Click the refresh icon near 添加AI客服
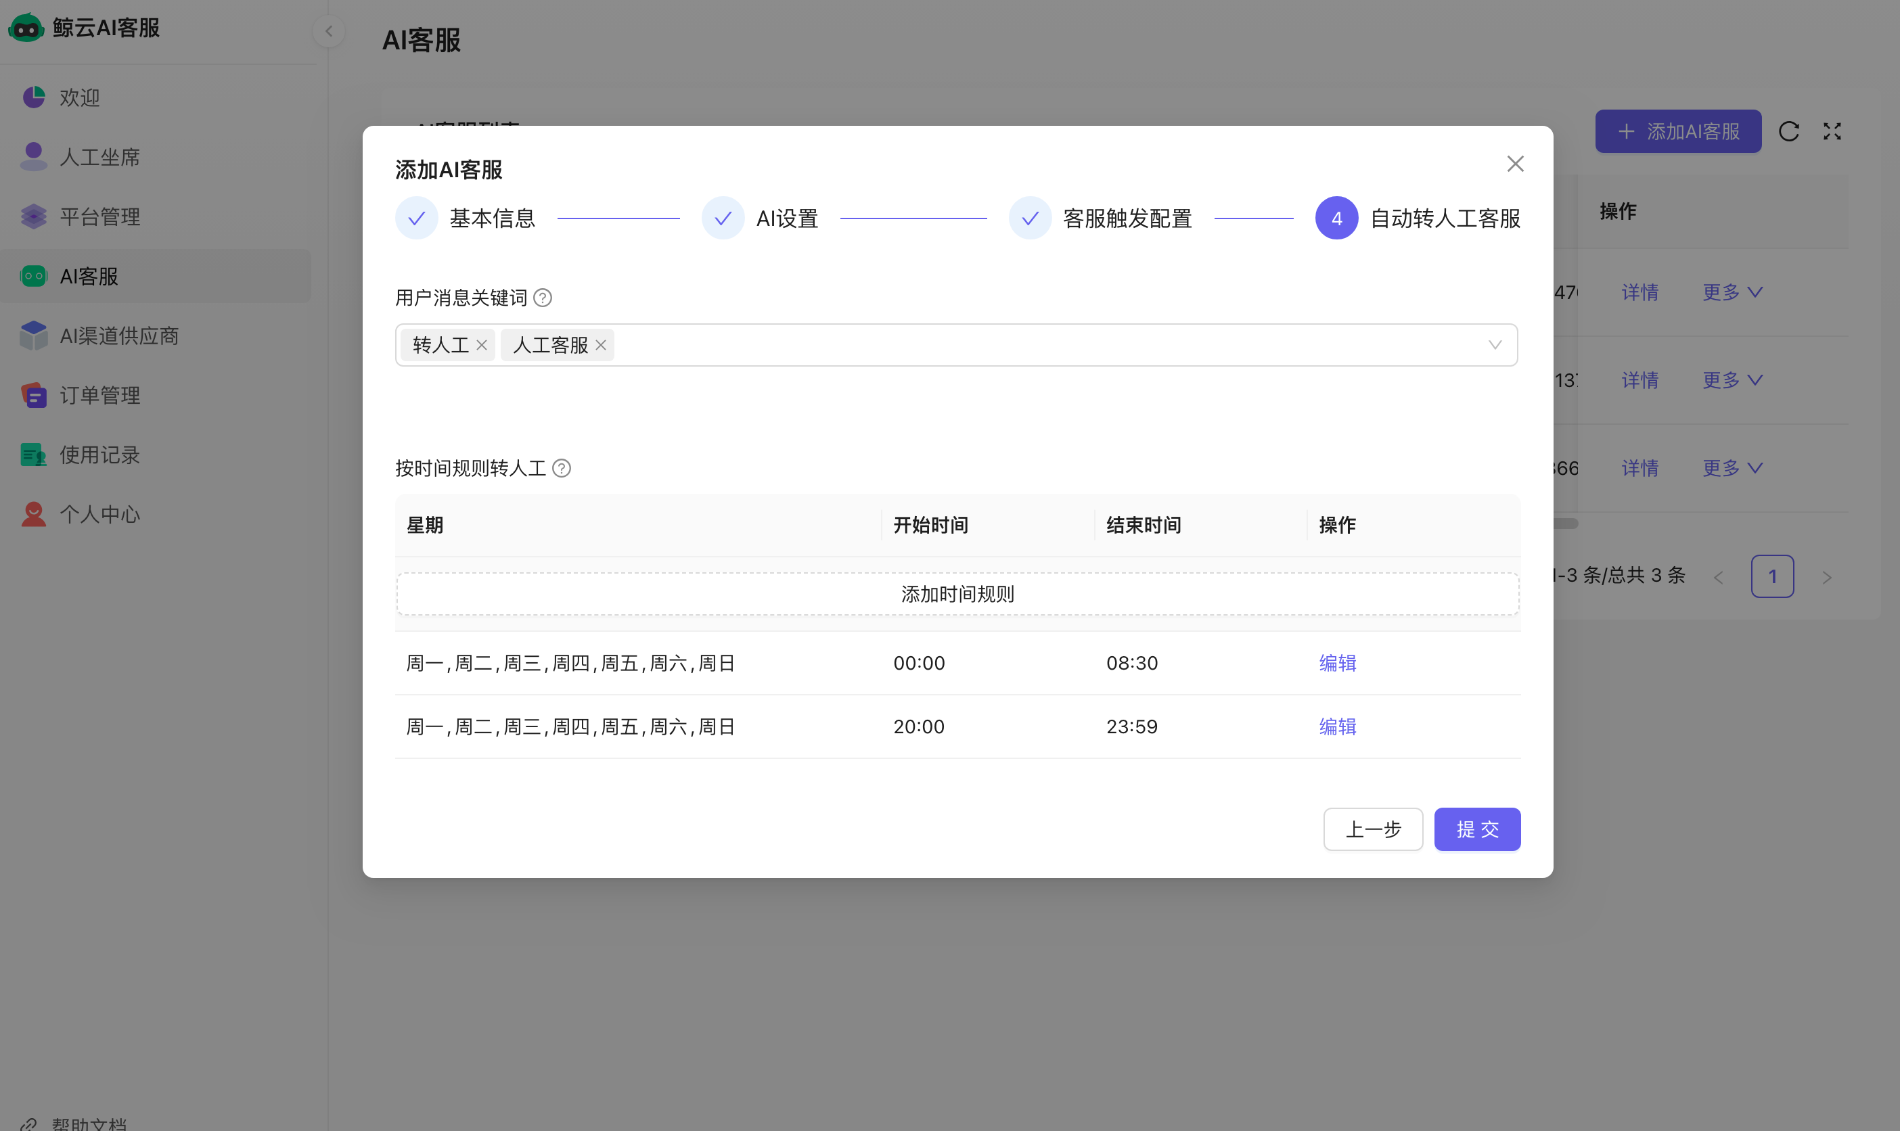The image size is (1900, 1131). click(1789, 132)
